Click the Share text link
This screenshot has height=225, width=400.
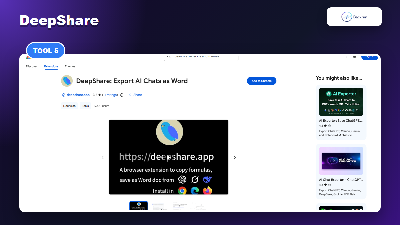138,95
